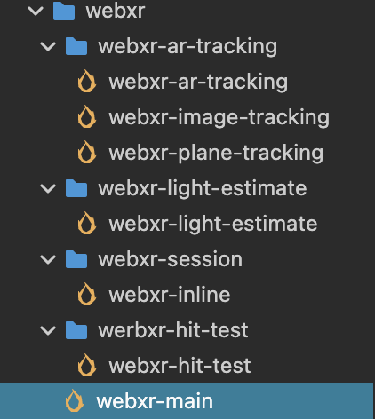Collapse the webxr-session folder chevron
This screenshot has height=419, width=375.
pyautogui.click(x=48, y=259)
